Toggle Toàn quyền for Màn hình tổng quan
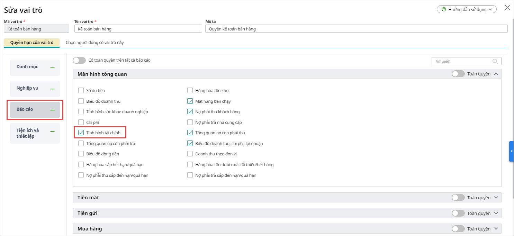 (x=458, y=74)
